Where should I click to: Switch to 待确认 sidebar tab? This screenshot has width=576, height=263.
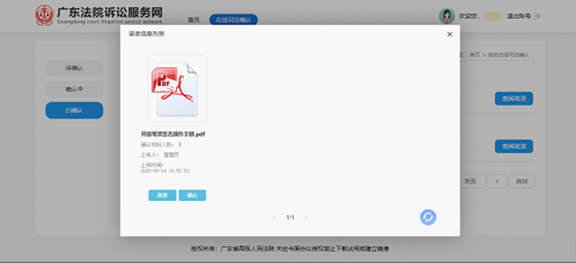(x=74, y=68)
